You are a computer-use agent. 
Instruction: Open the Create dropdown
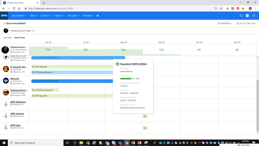[x=59, y=16]
